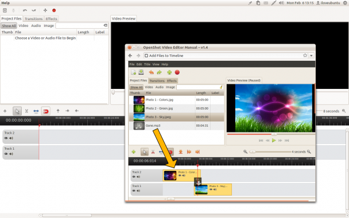Click save project icon in manual's toolbar
The width and height of the screenshot is (349, 218).
click(141, 72)
